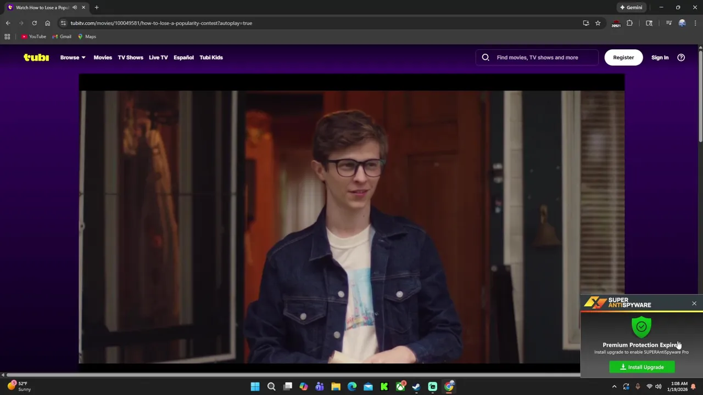Open the Xbox app on the taskbar
This screenshot has width=703, height=395.
(400, 387)
